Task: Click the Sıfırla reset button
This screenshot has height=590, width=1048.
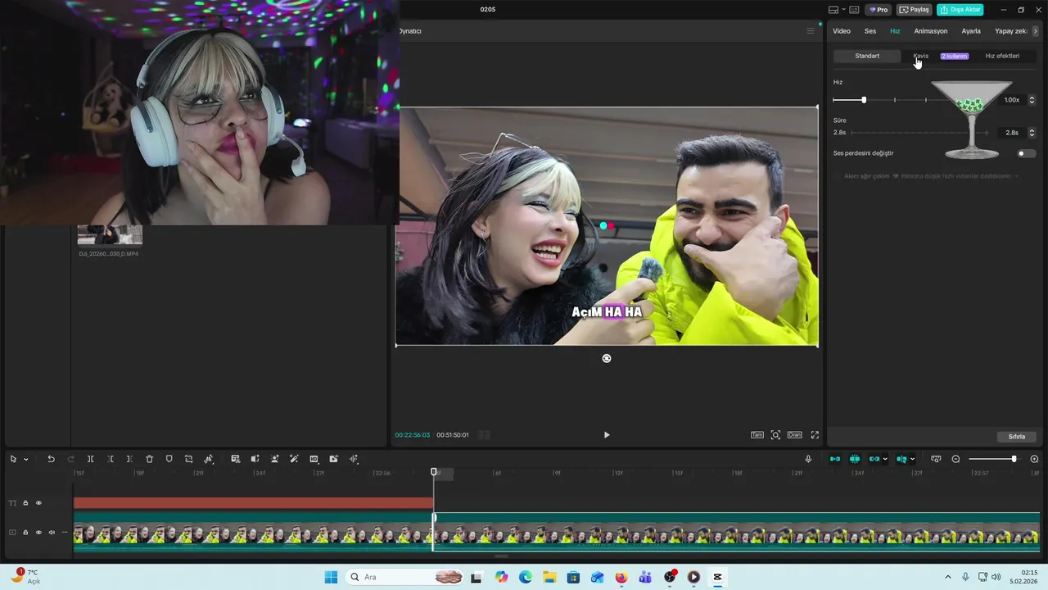Action: [1017, 437]
